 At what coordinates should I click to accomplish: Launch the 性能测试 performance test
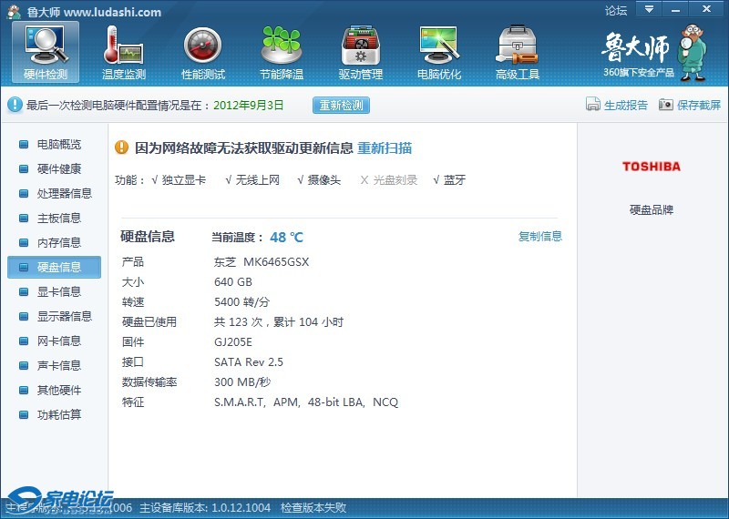[202, 52]
